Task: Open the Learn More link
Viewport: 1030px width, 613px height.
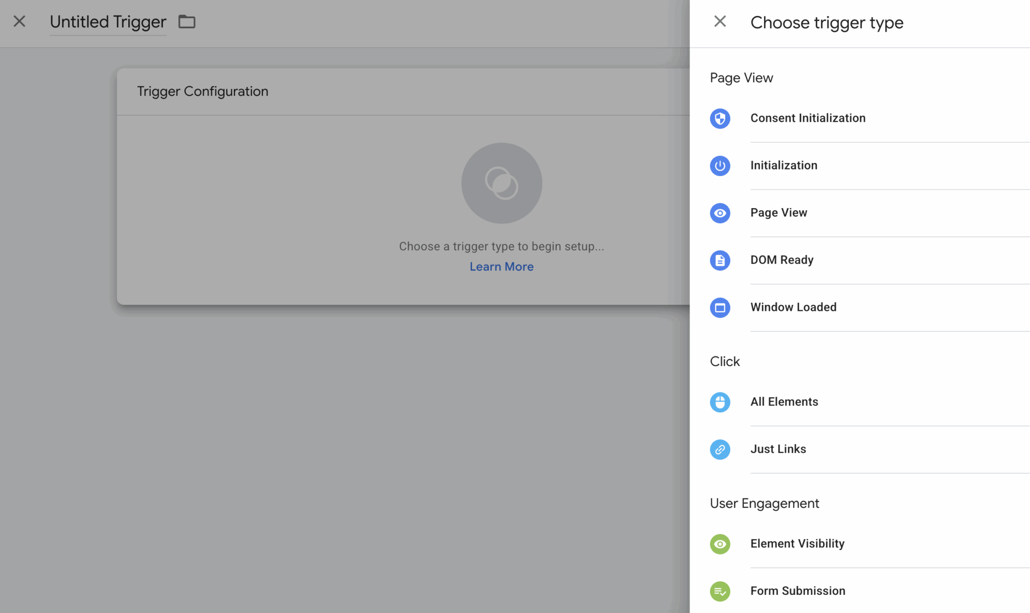Action: (501, 267)
